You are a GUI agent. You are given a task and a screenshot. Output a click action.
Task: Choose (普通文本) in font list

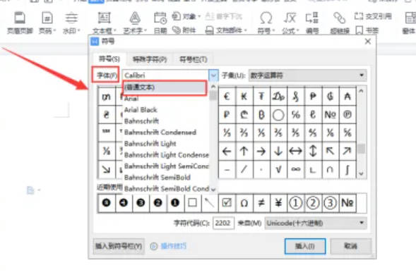coord(164,87)
